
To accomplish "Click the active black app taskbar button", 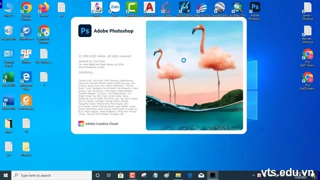I will tap(212, 175).
